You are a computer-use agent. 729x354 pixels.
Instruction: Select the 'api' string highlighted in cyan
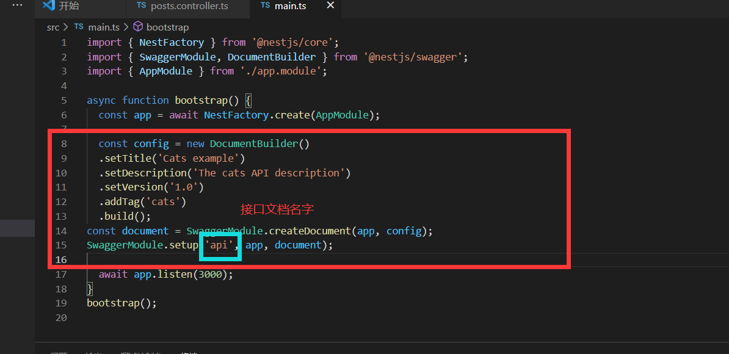(219, 245)
